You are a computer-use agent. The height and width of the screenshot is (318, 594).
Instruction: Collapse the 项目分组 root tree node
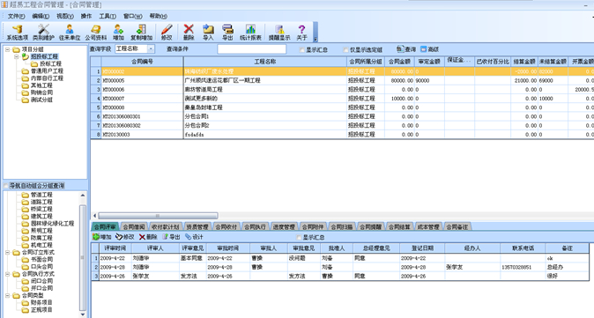pos(7,49)
